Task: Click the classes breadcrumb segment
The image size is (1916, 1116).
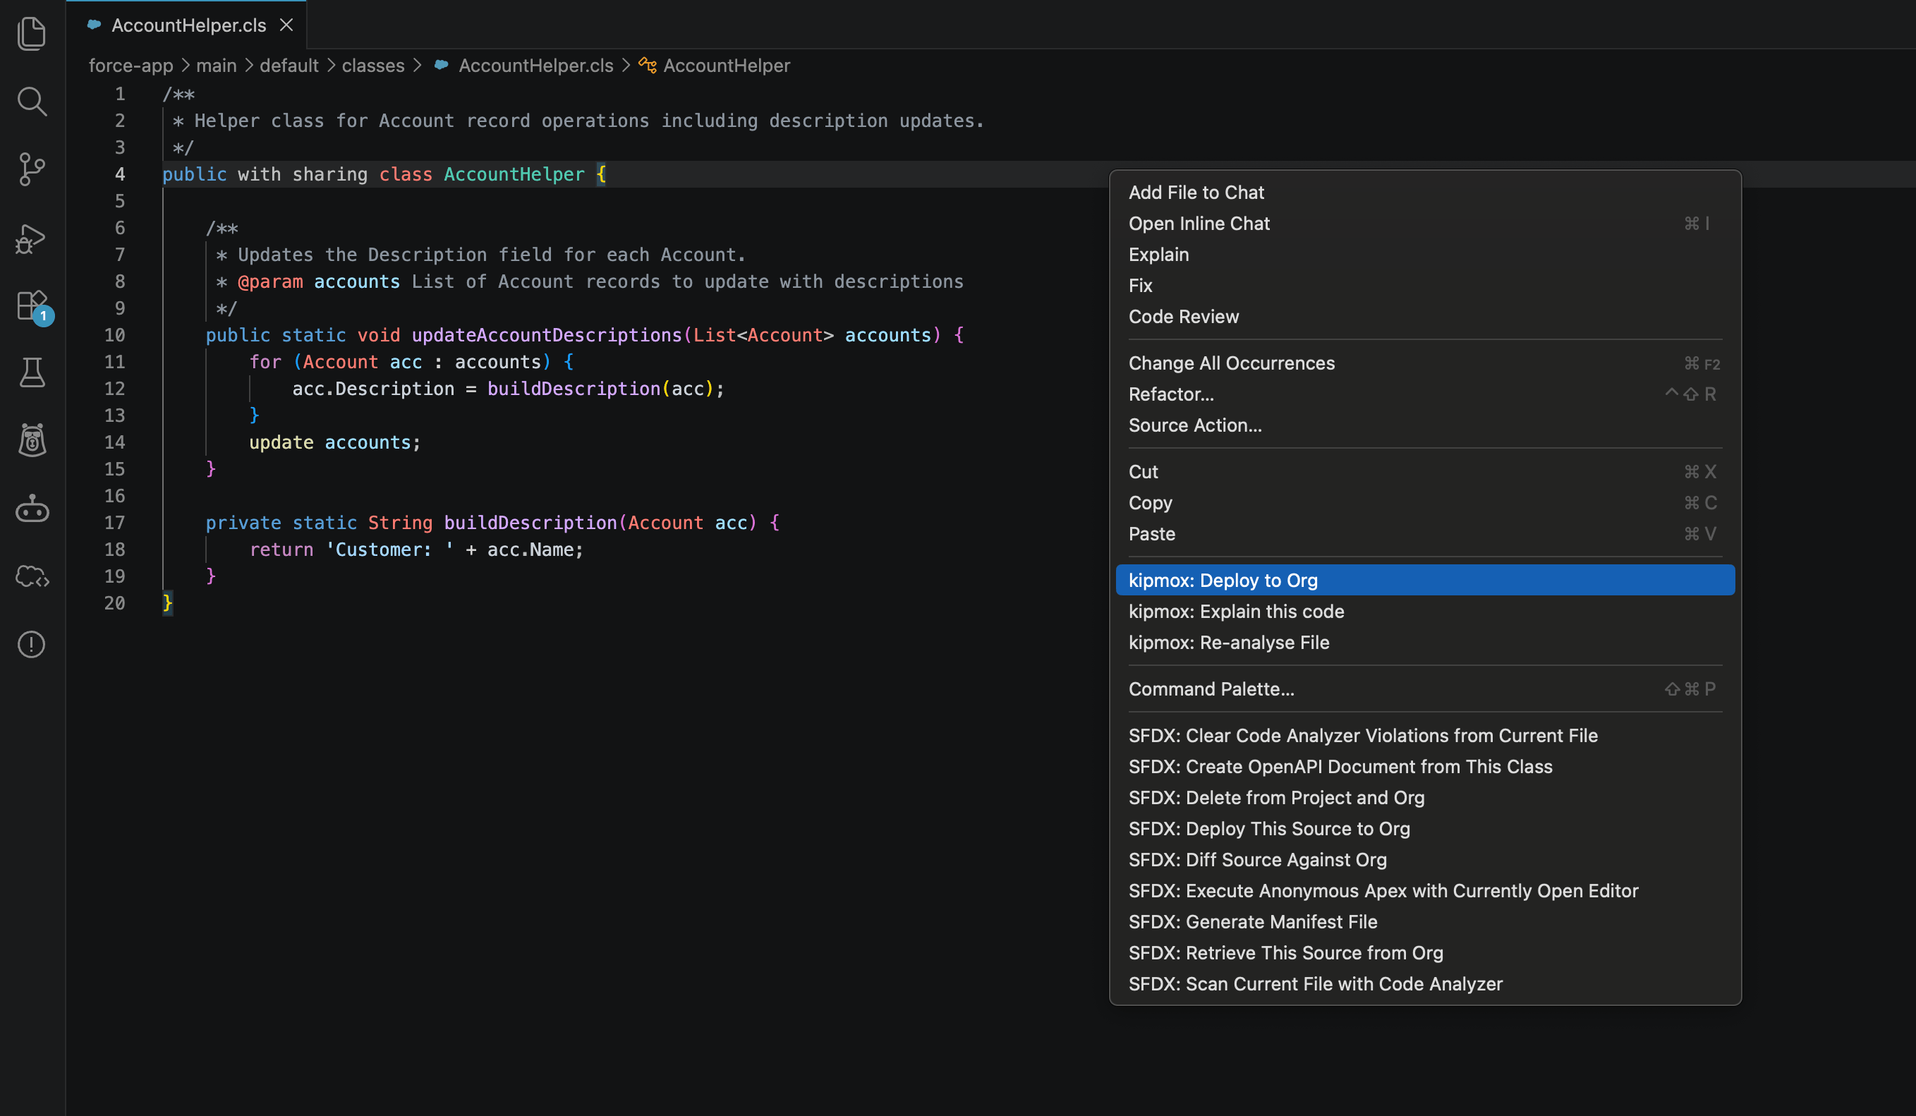Action: pyautogui.click(x=373, y=66)
